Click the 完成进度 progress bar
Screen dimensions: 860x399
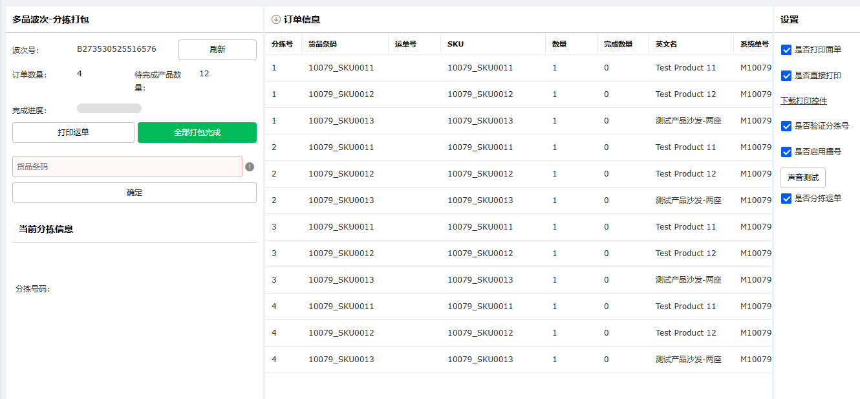[109, 109]
